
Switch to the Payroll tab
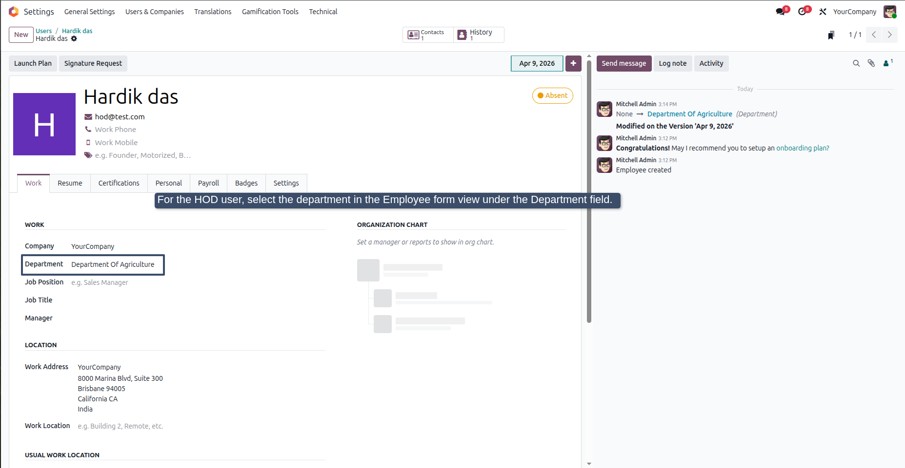209,183
